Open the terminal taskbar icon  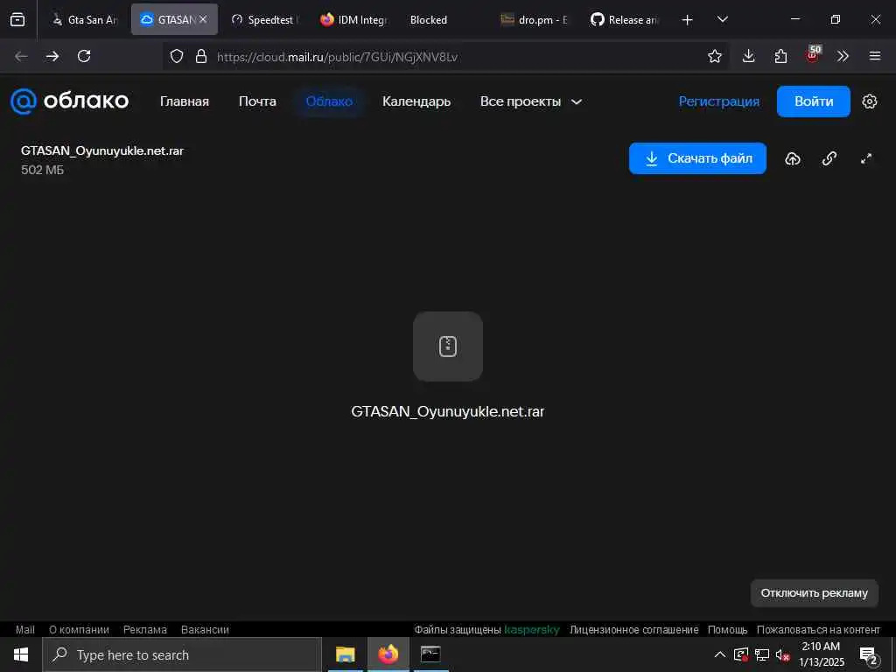click(x=430, y=654)
